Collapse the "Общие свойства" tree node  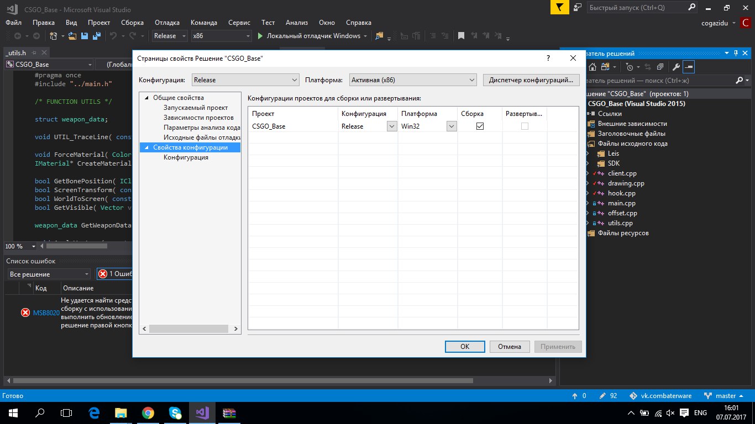(x=146, y=98)
